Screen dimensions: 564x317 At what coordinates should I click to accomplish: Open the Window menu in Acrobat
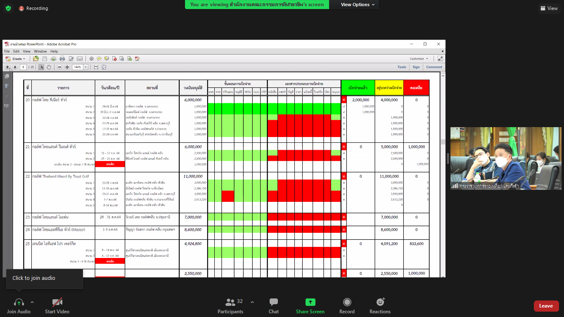[x=40, y=51]
